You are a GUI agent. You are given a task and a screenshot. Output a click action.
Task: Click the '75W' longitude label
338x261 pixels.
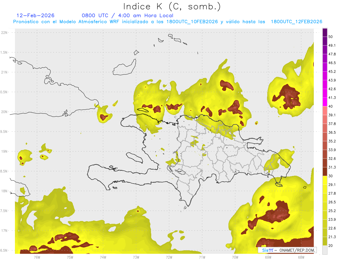coord(70,257)
